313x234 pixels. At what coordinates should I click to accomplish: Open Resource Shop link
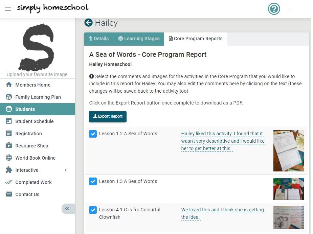click(38, 146)
